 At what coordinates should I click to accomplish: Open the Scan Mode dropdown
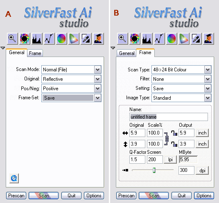click(x=71, y=70)
